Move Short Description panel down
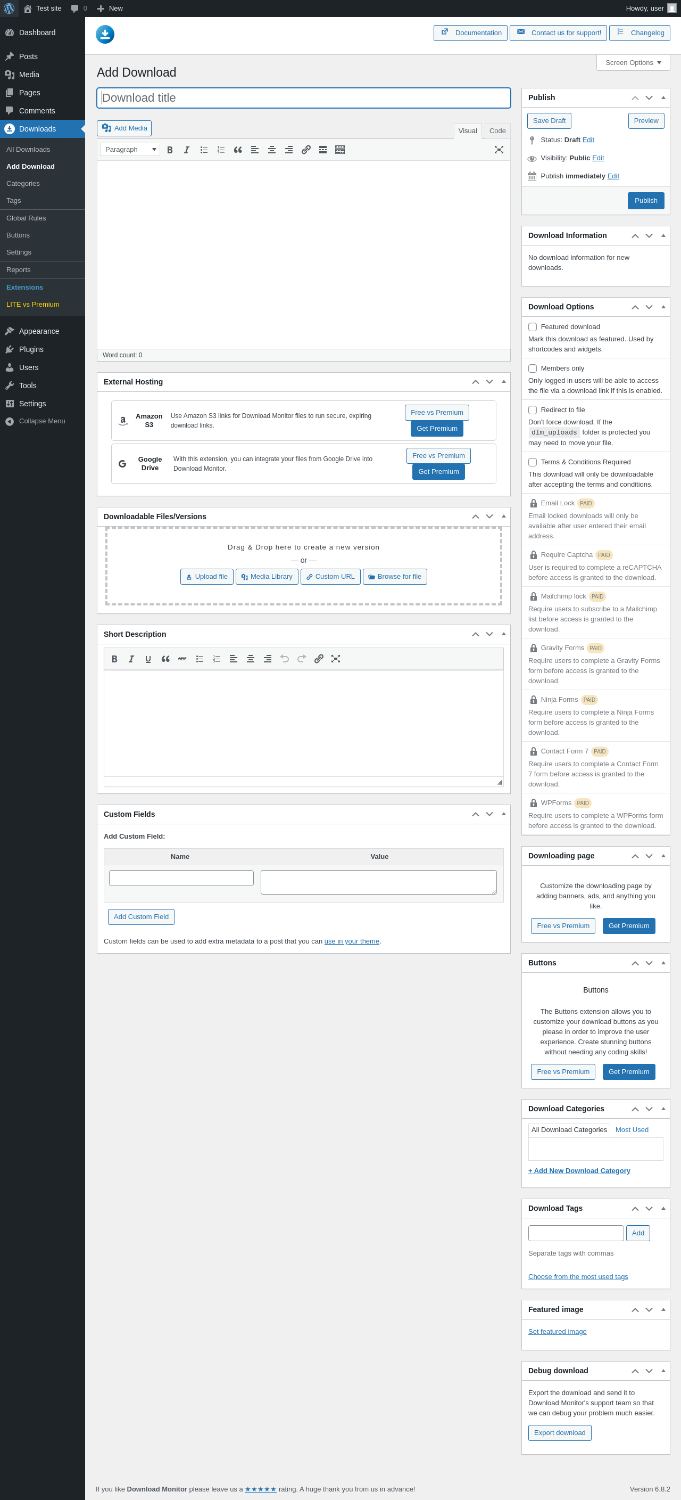The height and width of the screenshot is (1500, 681). coord(489,634)
